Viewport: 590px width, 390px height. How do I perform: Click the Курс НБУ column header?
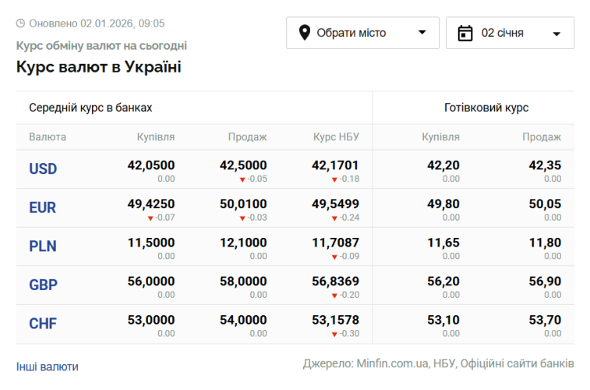click(336, 137)
